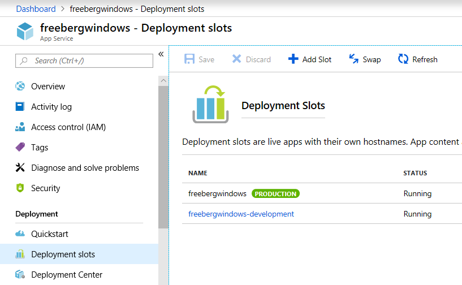Click the purple Tags icon
462x285 pixels.
click(20, 147)
